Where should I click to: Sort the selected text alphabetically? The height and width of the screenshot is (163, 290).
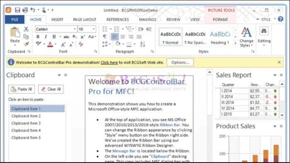[x=143, y=44]
